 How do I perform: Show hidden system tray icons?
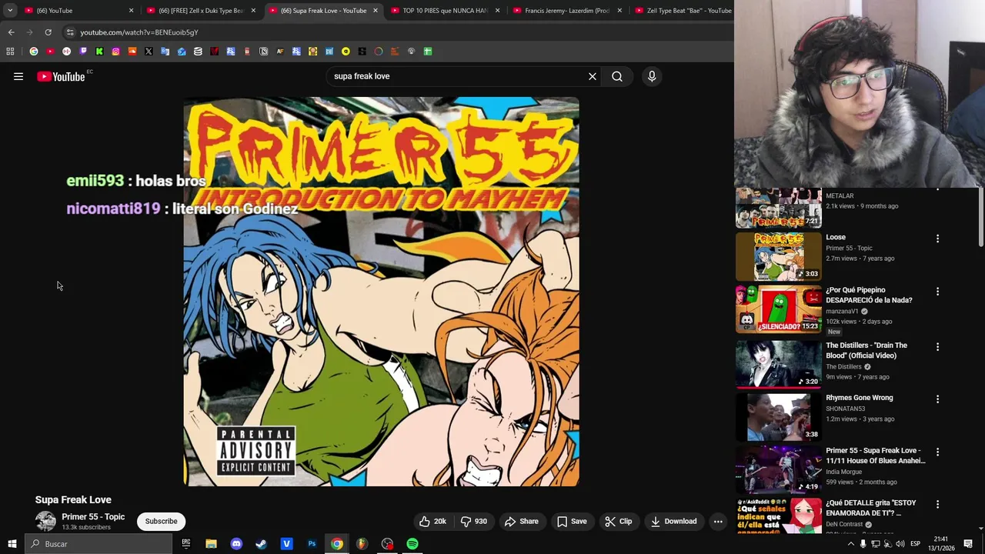point(850,544)
